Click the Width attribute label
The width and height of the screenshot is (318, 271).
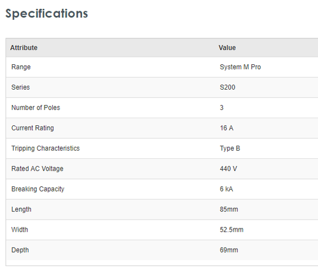click(20, 230)
